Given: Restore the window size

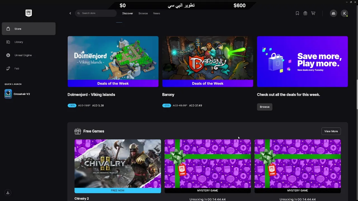Looking at the screenshot, I should pos(351,2).
